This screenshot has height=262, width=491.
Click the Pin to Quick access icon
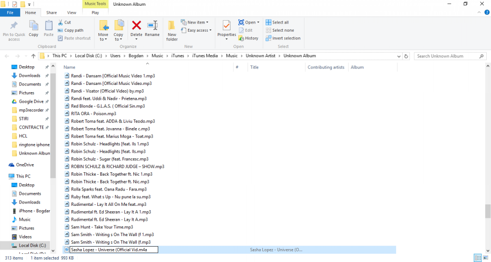(14, 26)
